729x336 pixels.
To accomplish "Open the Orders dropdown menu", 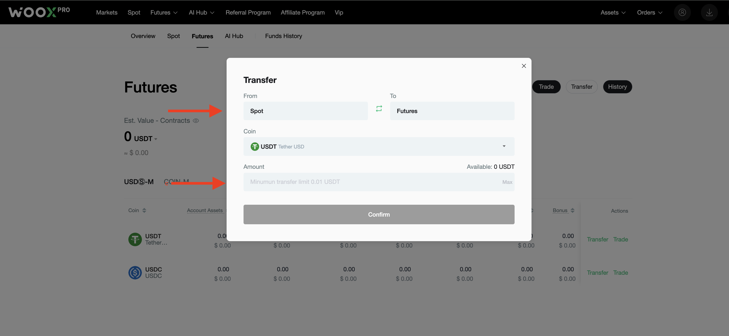I will [650, 12].
